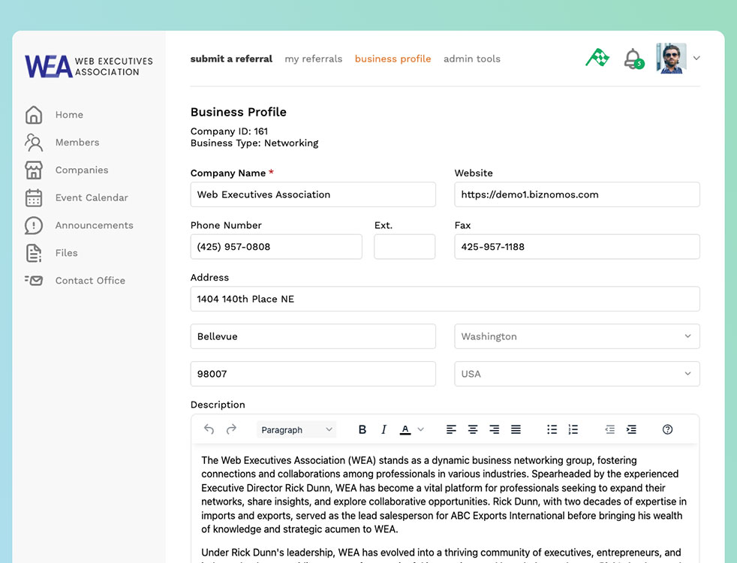Click the empty Ext. field

[405, 247]
